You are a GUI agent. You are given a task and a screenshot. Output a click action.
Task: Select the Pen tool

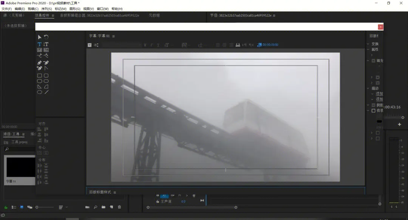coord(39,63)
